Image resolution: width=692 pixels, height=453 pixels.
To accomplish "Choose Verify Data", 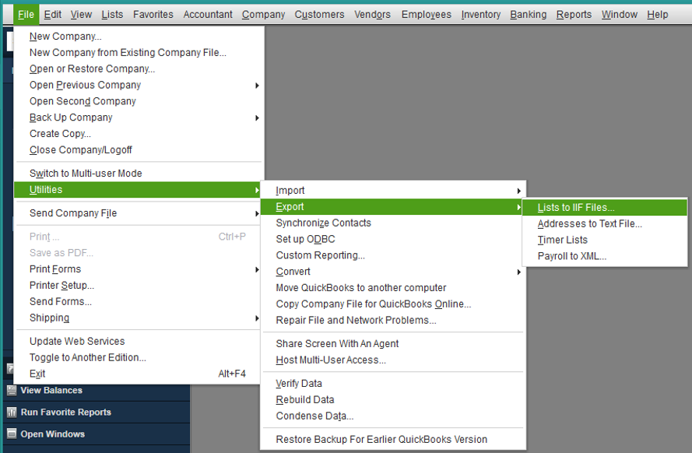I will pyautogui.click(x=392, y=384).
